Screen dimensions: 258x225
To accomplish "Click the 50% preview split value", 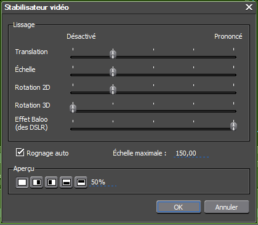I will coord(98,182).
